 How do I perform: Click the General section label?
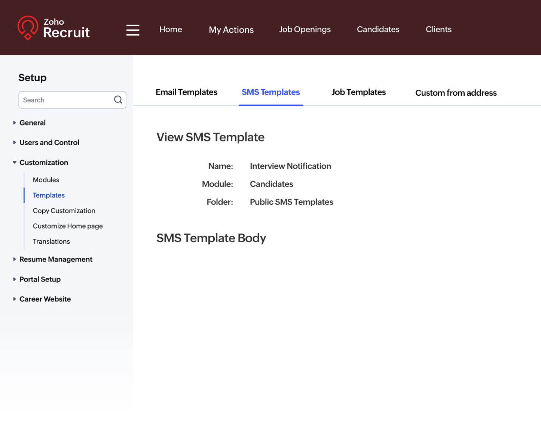(x=33, y=123)
